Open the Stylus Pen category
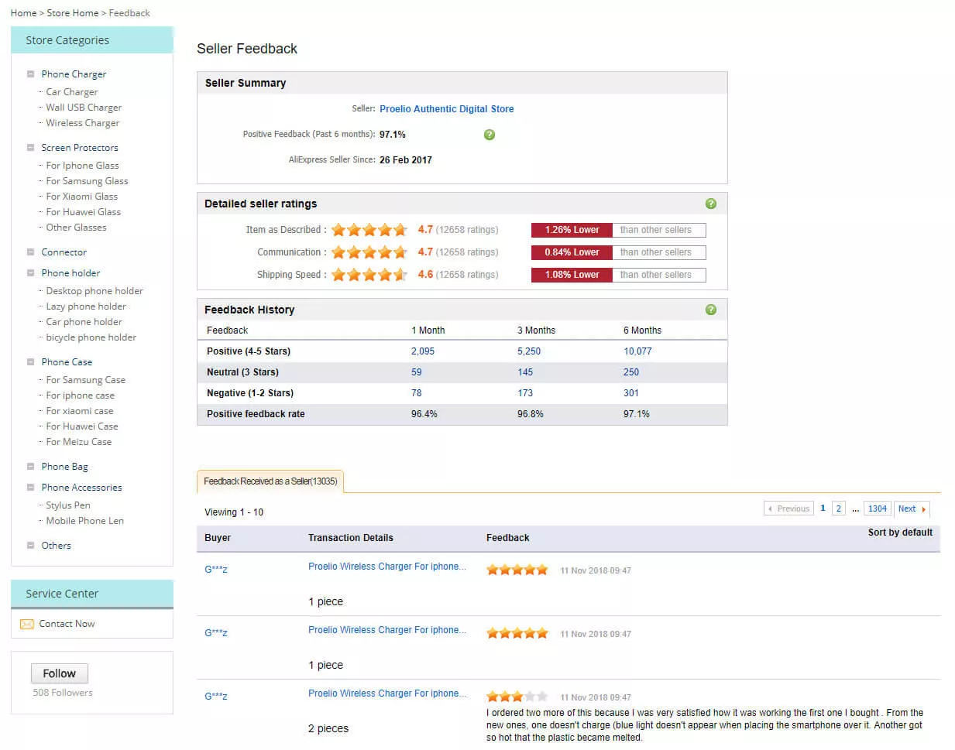955x750 pixels. (68, 505)
